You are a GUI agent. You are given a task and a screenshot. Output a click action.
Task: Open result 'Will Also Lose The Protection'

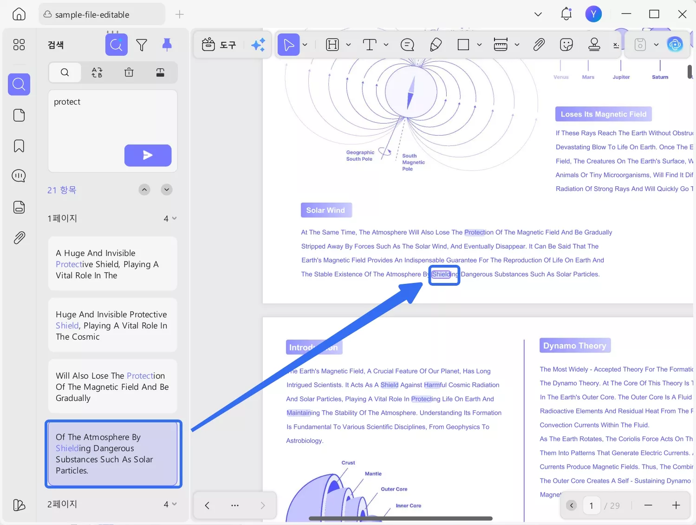pyautogui.click(x=113, y=387)
